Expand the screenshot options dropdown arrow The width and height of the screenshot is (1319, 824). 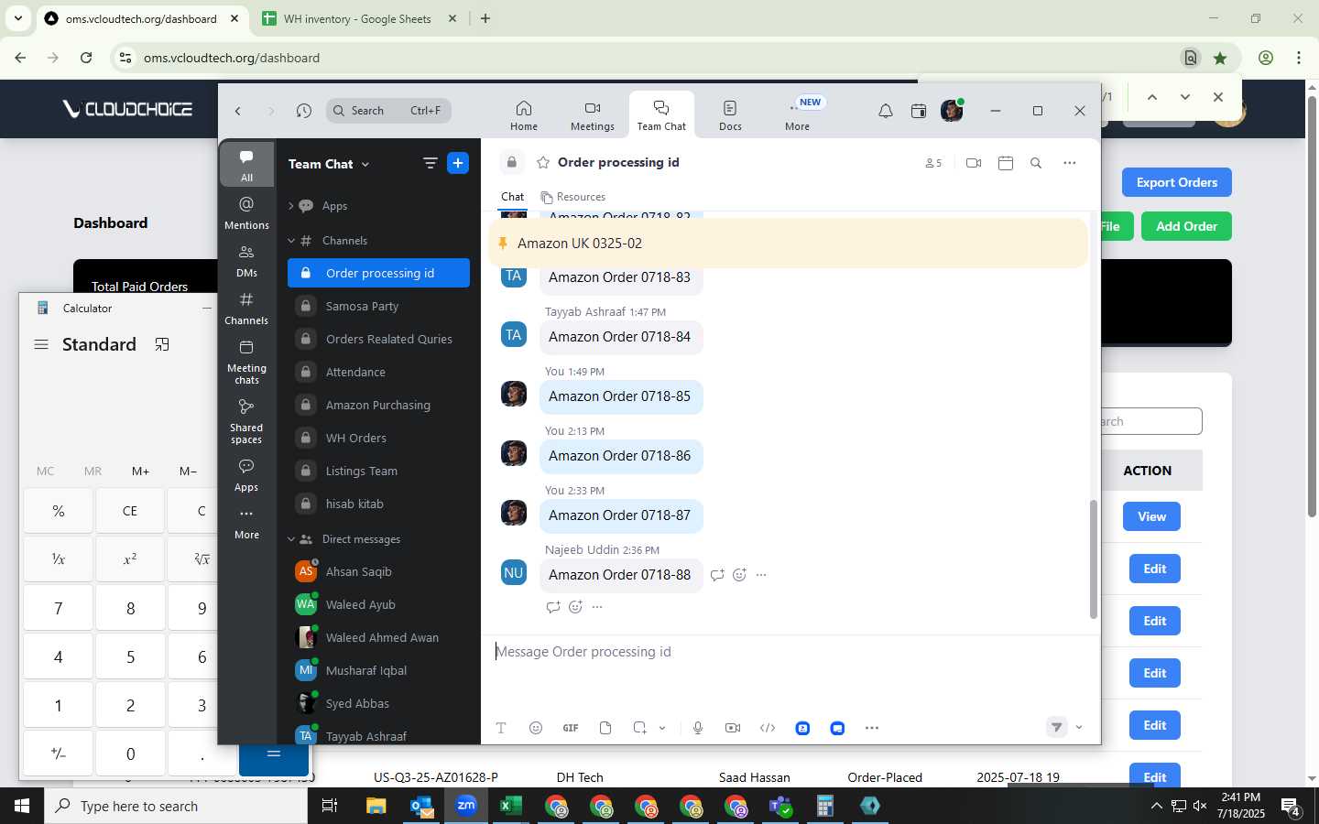662,728
